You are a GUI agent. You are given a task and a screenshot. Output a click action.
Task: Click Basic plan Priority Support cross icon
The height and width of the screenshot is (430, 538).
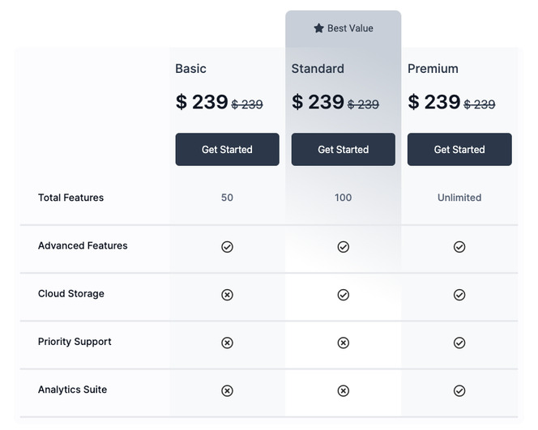pos(227,343)
